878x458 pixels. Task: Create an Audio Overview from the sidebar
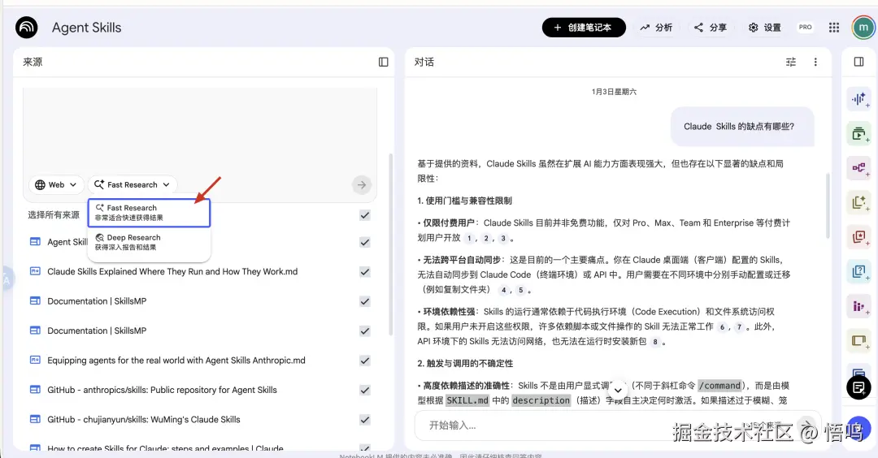point(859,100)
